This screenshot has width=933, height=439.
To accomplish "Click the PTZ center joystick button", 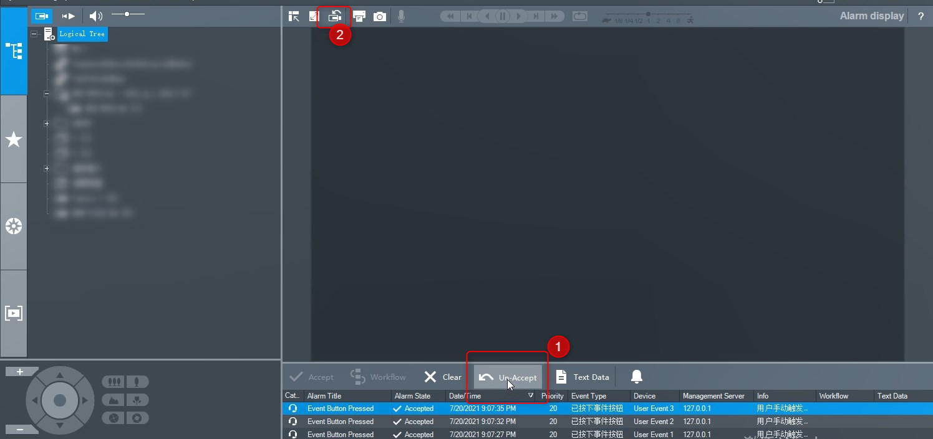I will point(60,400).
